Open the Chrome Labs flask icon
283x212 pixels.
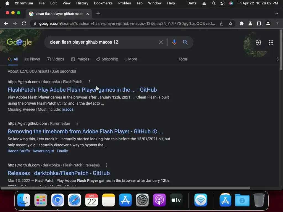pos(250,23)
